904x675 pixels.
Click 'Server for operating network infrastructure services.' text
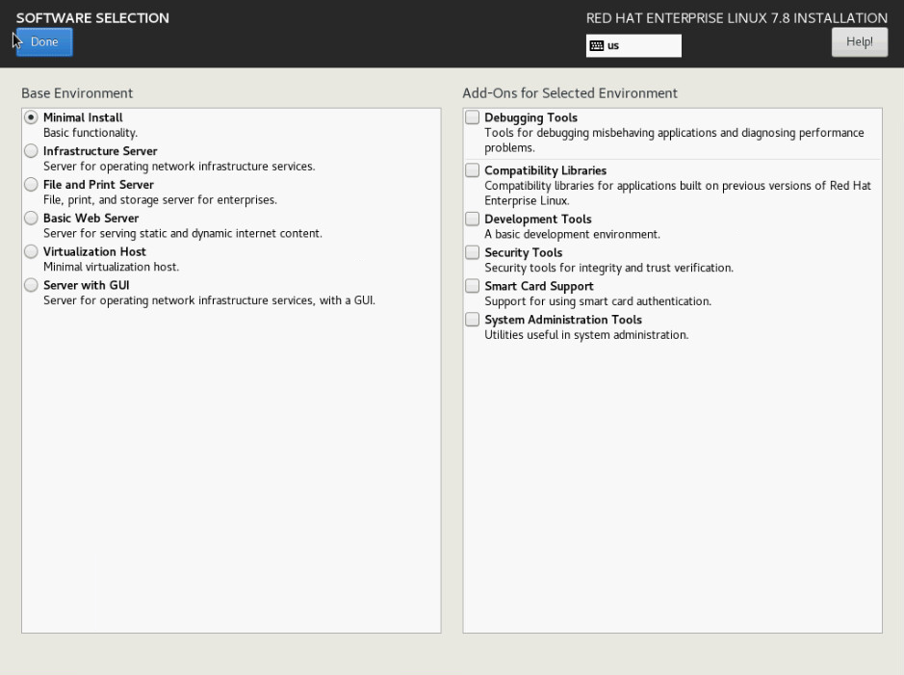[x=179, y=167]
